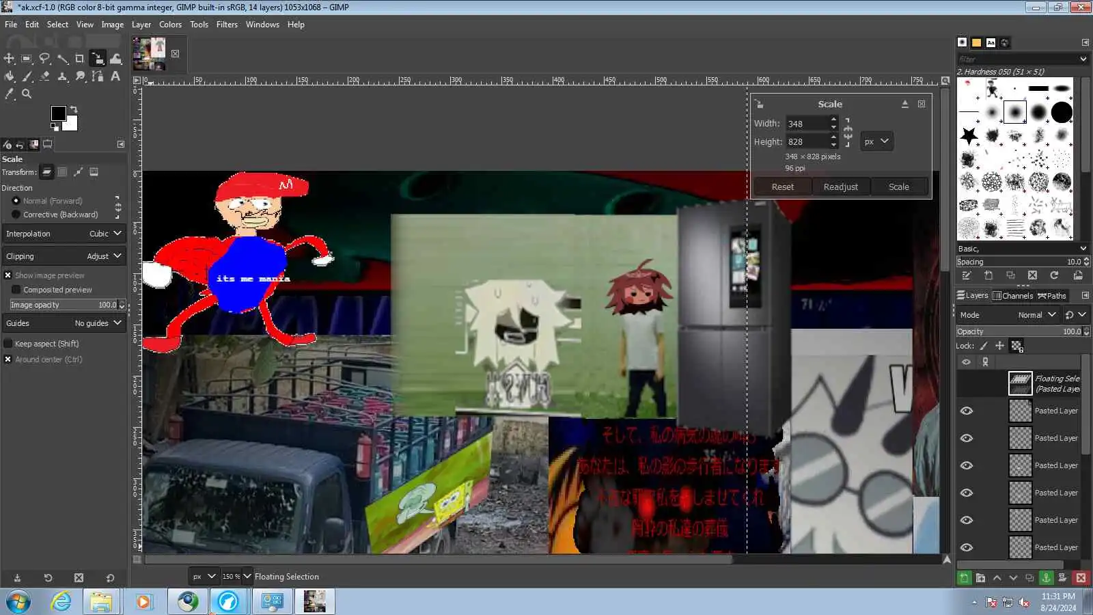Open Internet Explorer from taskbar
Image resolution: width=1093 pixels, height=615 pixels.
click(x=61, y=602)
